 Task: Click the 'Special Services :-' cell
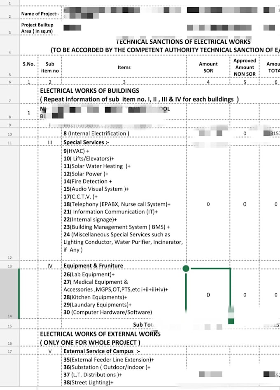point(124,142)
